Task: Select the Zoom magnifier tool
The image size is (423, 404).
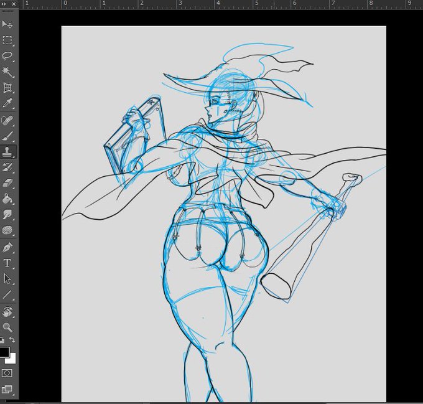Action: tap(7, 327)
